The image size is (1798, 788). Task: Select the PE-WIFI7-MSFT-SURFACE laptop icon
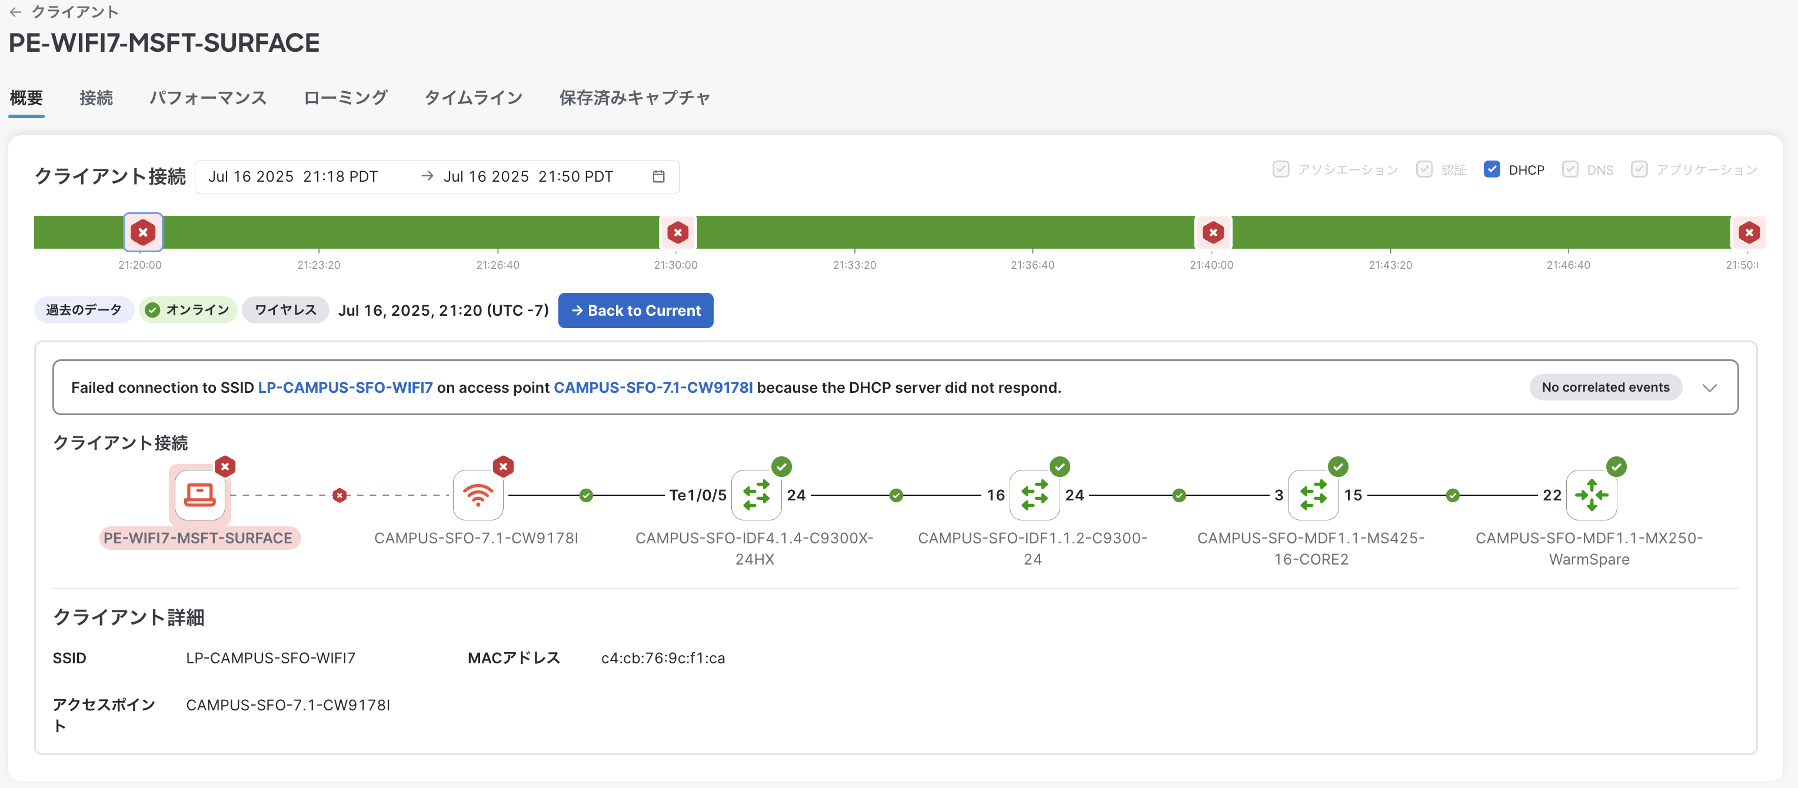click(x=199, y=495)
